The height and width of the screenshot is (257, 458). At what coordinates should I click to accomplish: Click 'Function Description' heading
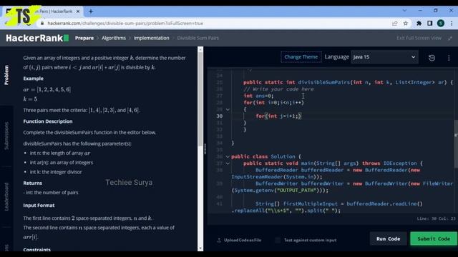click(x=48, y=121)
